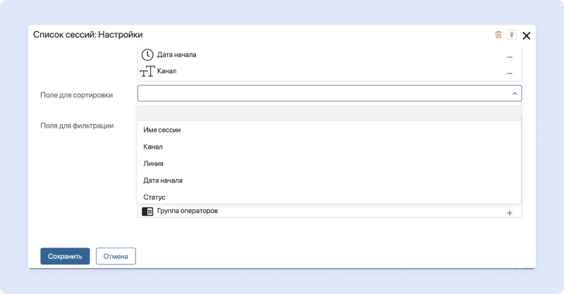Image resolution: width=564 pixels, height=294 pixels.
Task: Remove the Канал field with minus
Action: (509, 73)
